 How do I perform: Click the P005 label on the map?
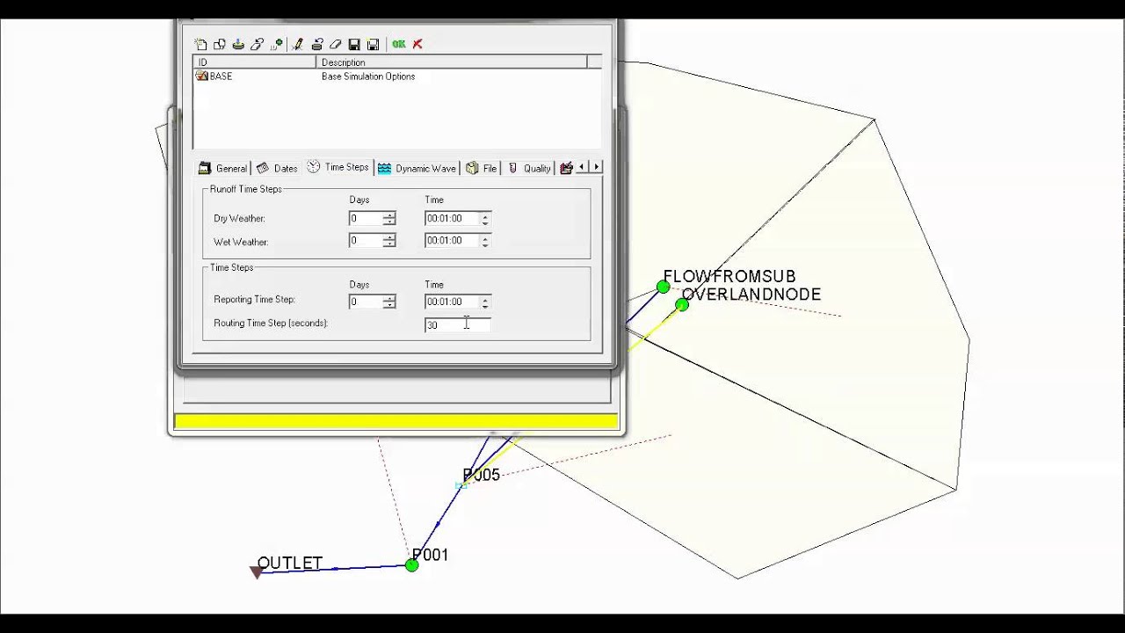click(481, 475)
